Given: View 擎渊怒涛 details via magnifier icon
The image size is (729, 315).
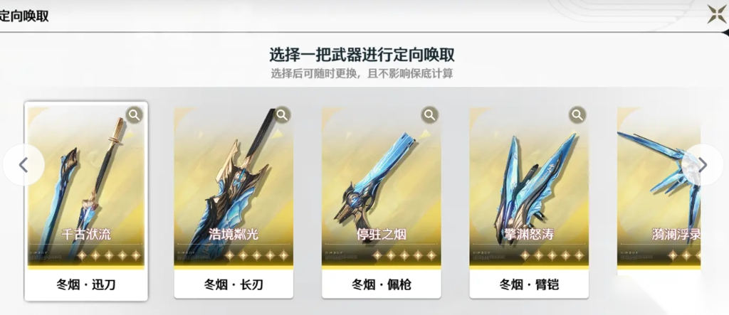Looking at the screenshot, I should tap(577, 114).
